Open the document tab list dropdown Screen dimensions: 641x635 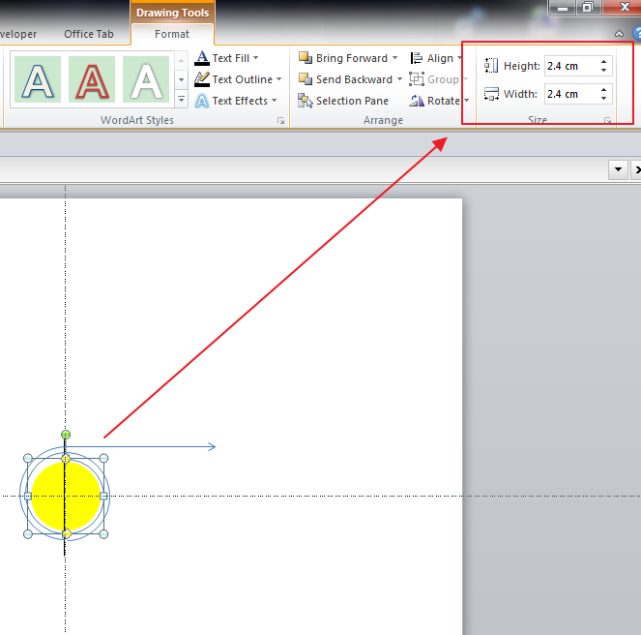pyautogui.click(x=618, y=169)
